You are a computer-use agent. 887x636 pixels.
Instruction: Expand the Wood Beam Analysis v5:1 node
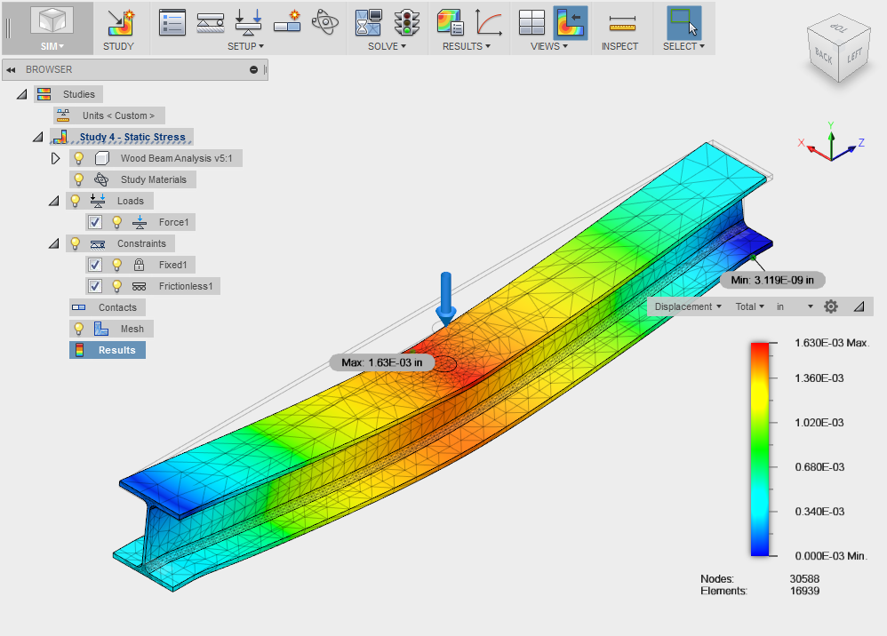coord(55,158)
